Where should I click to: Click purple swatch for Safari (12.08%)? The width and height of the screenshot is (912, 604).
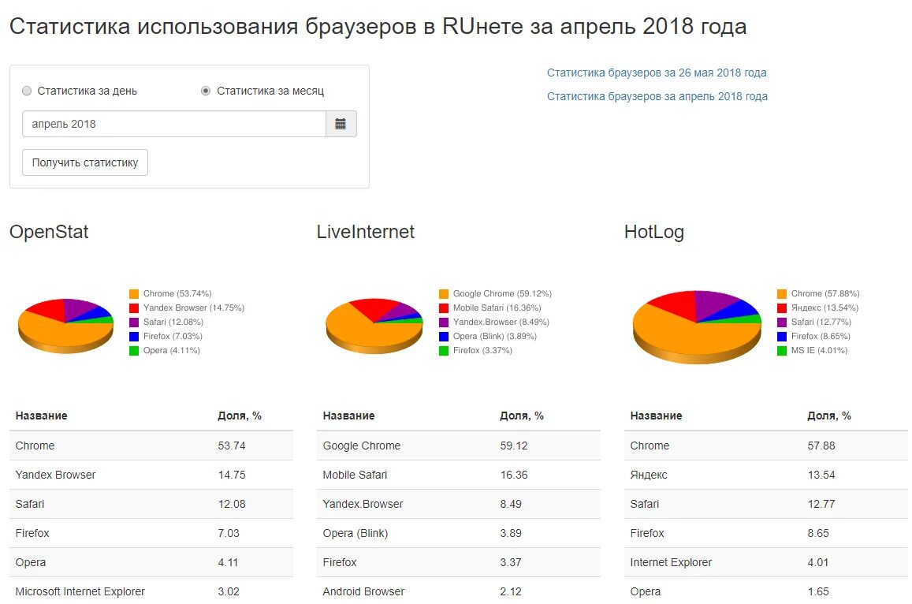click(x=134, y=323)
